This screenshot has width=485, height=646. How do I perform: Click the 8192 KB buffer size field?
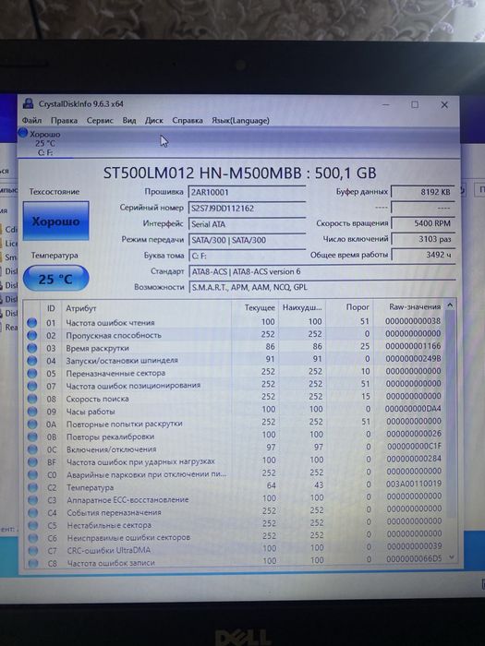tap(423, 192)
